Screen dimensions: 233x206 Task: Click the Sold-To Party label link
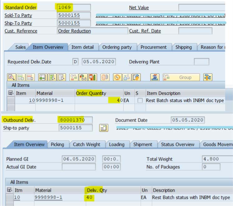coord(18,15)
